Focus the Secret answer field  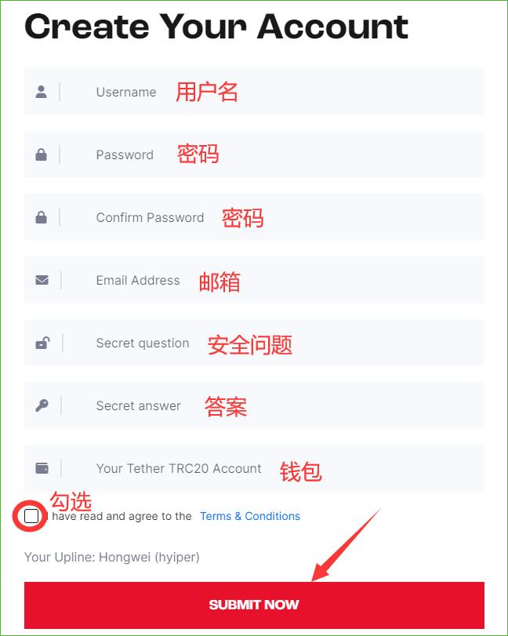(x=254, y=405)
